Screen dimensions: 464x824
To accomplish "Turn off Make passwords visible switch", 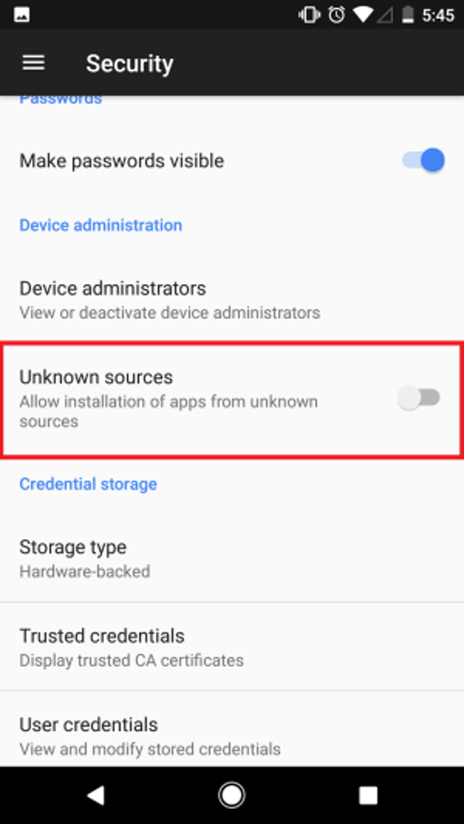I will point(423,161).
